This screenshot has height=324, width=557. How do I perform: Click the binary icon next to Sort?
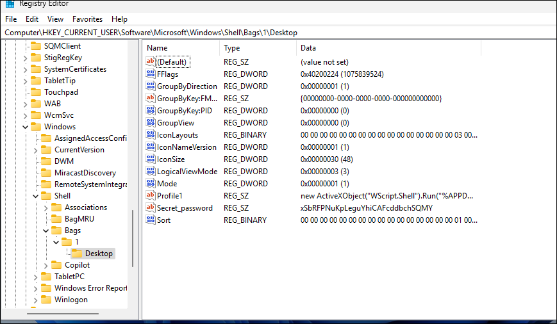(150, 220)
